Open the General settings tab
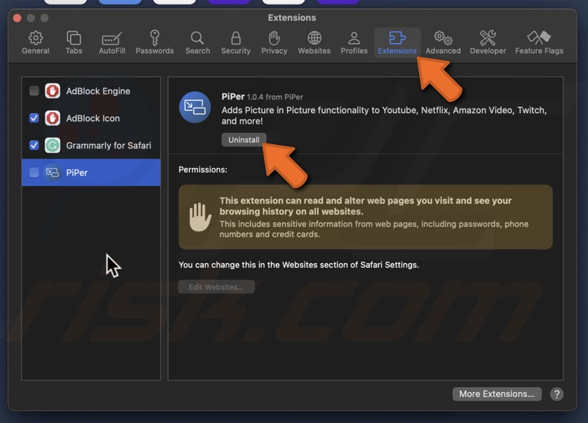The height and width of the screenshot is (423, 588). [36, 42]
